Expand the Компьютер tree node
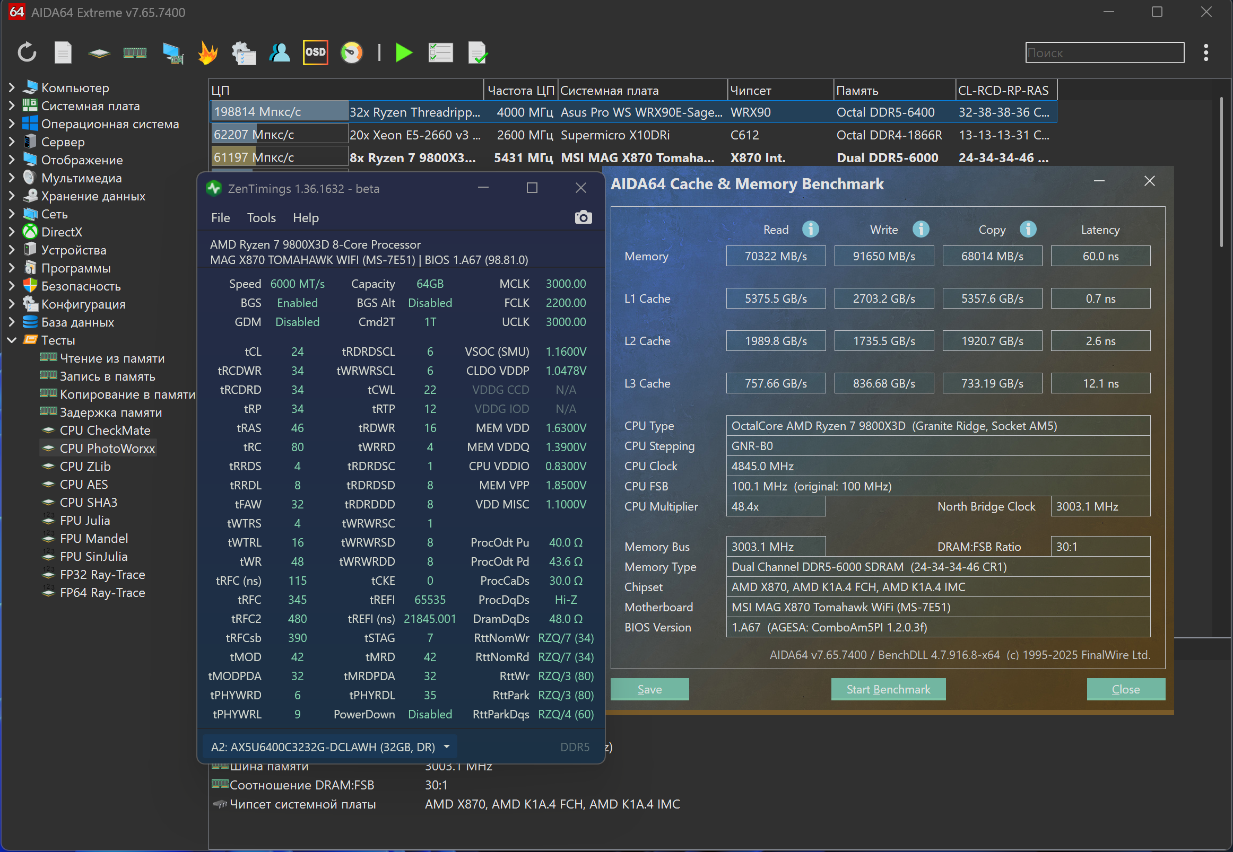 pyautogui.click(x=12, y=87)
